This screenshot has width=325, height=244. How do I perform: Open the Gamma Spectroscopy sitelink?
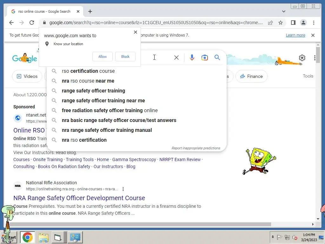click(x=134, y=159)
